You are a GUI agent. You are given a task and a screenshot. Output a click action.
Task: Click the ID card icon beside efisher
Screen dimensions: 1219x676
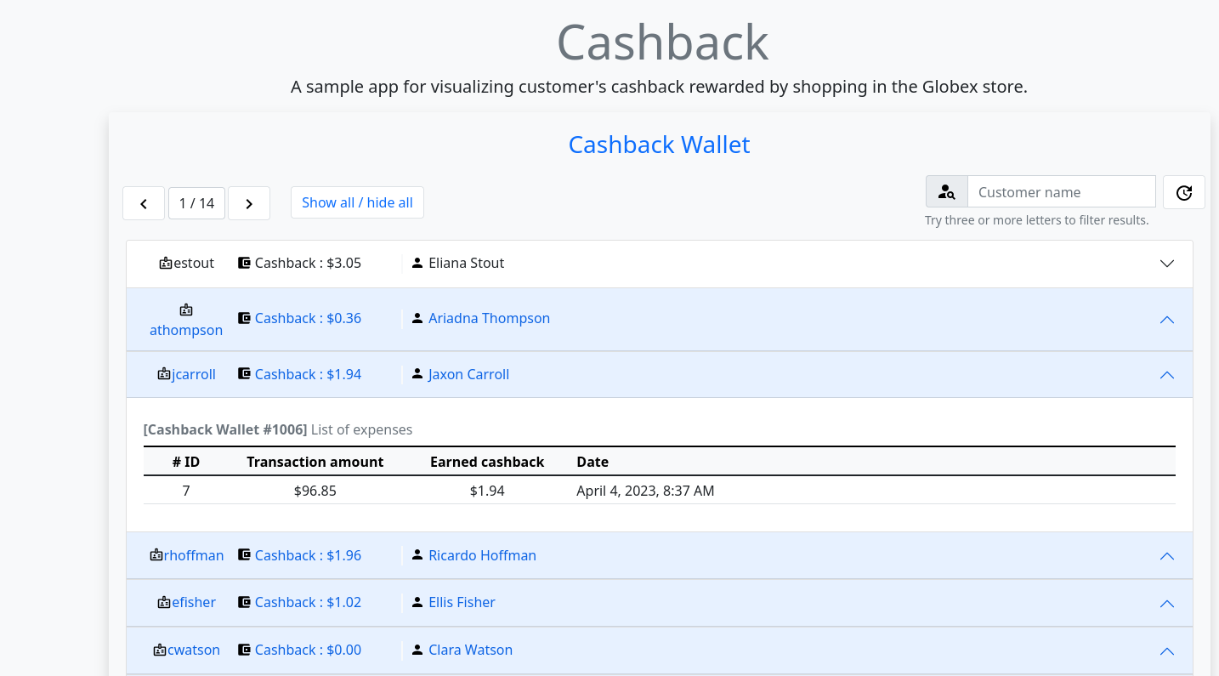tap(164, 602)
